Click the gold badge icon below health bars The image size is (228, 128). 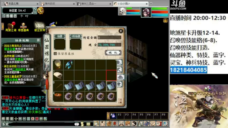click(x=165, y=20)
